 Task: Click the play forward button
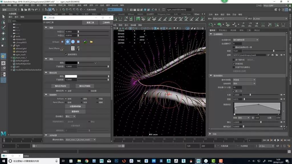tap(278, 140)
